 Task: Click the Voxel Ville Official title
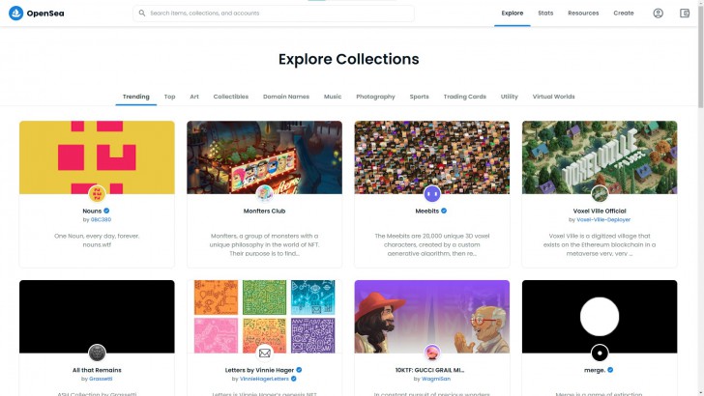tap(600, 211)
